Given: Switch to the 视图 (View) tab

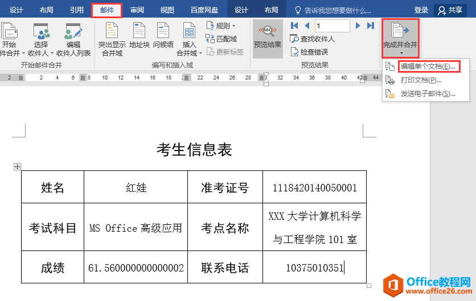Looking at the screenshot, I should tap(167, 10).
